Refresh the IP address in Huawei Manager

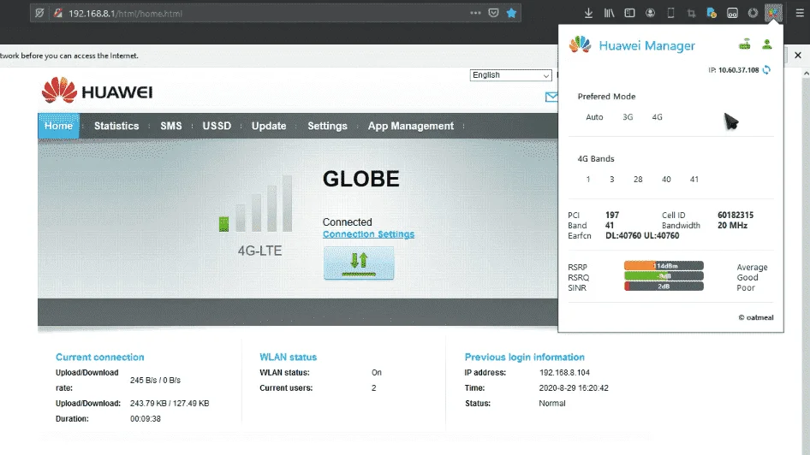point(766,69)
